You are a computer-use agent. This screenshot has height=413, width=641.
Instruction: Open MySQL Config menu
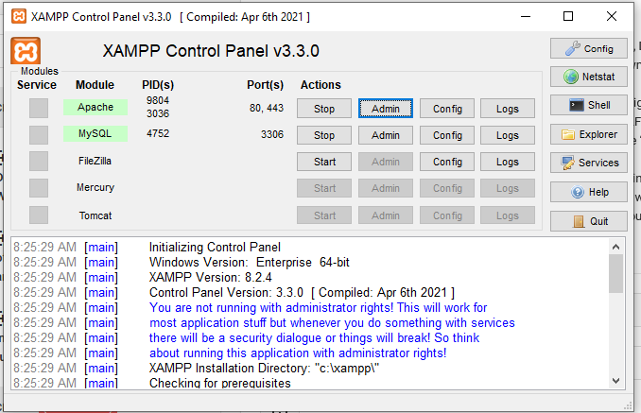pos(447,135)
